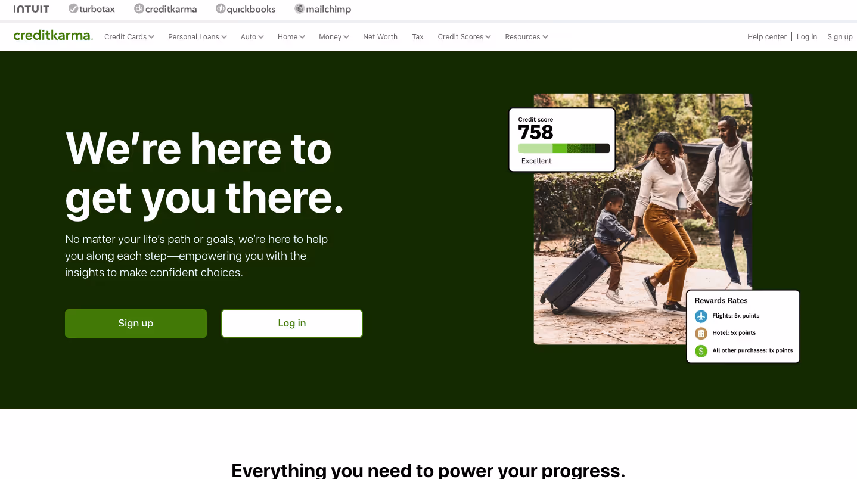
Task: Open the Mailchimp brand link
Action: pos(322,9)
